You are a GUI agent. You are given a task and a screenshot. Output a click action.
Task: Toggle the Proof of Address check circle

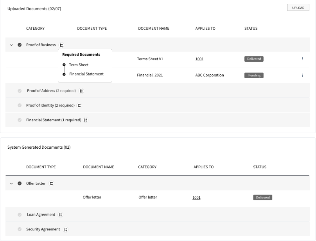pyautogui.click(x=20, y=91)
